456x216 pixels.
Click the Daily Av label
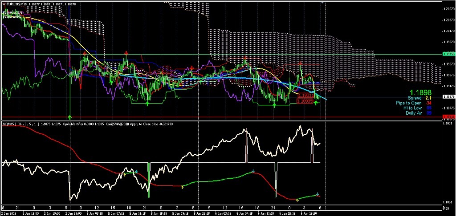(414, 113)
